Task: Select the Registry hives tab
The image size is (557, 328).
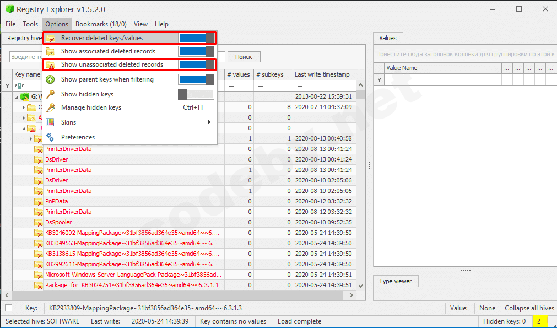Action: (24, 38)
